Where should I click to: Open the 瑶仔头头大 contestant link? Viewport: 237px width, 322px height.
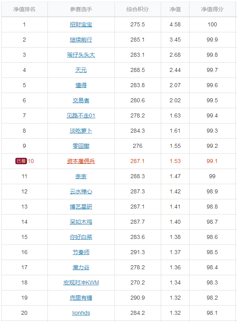[x=81, y=55]
